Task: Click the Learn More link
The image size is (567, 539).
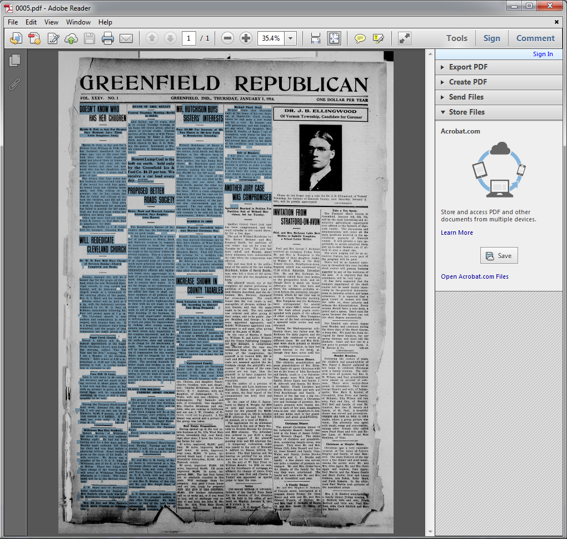Action: click(457, 233)
